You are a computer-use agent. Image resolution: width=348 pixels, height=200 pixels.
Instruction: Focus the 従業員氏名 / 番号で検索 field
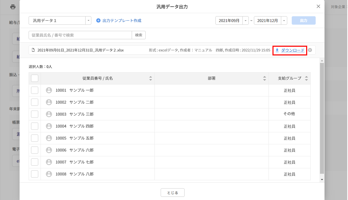80,35
